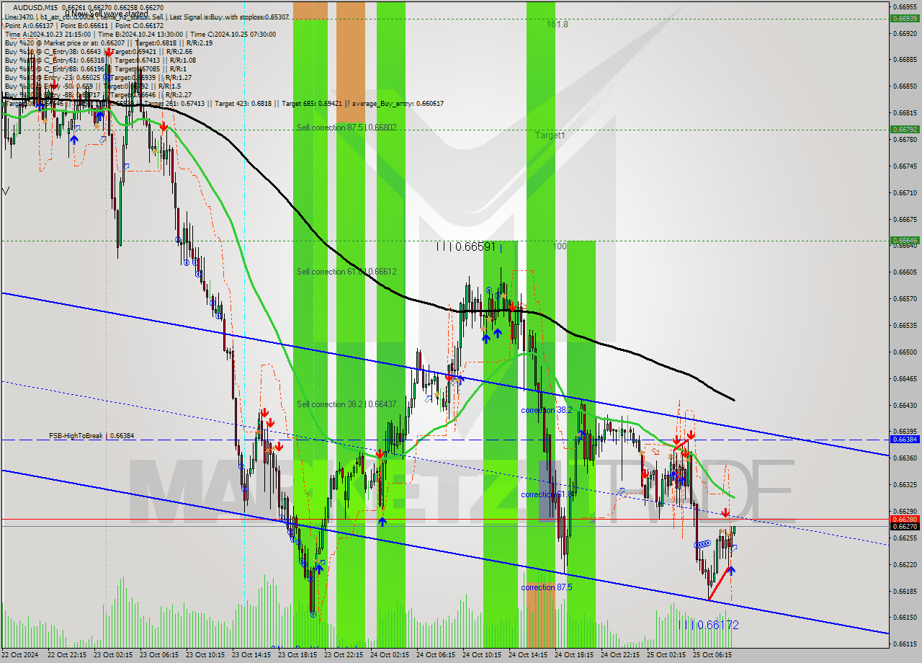This screenshot has height=663, width=922.
Task: Click time axis label '24 Oct 02:15'
Action: [390, 655]
